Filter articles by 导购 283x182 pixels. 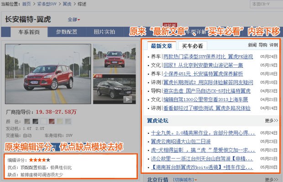[263, 45]
